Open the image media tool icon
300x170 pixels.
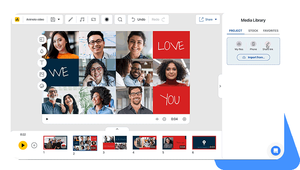point(42,74)
